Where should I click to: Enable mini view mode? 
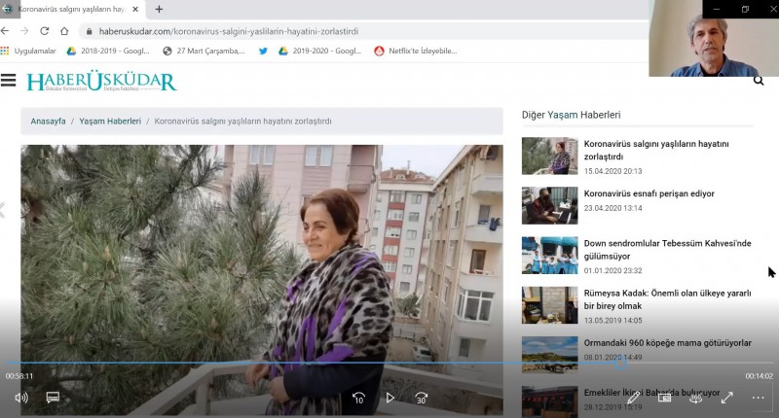[x=665, y=398]
